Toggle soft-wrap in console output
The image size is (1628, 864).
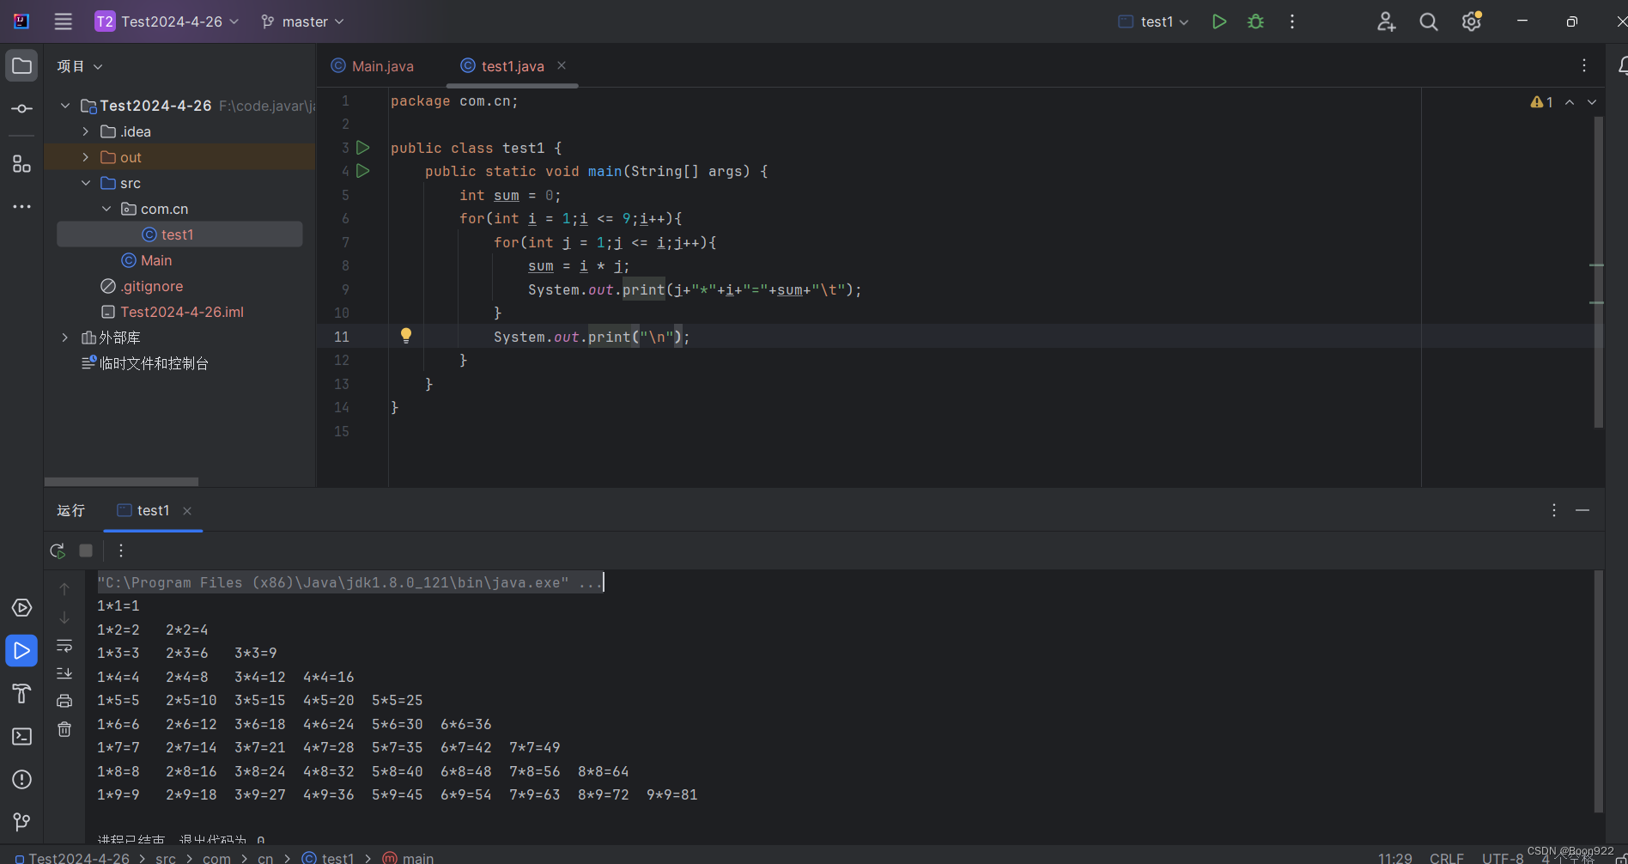coord(64,645)
